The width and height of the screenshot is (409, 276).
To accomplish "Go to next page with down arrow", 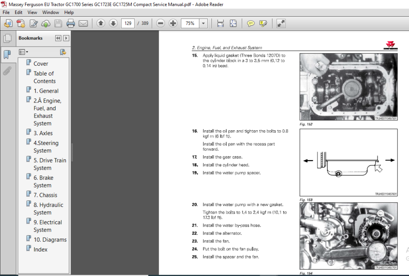I will point(113,23).
